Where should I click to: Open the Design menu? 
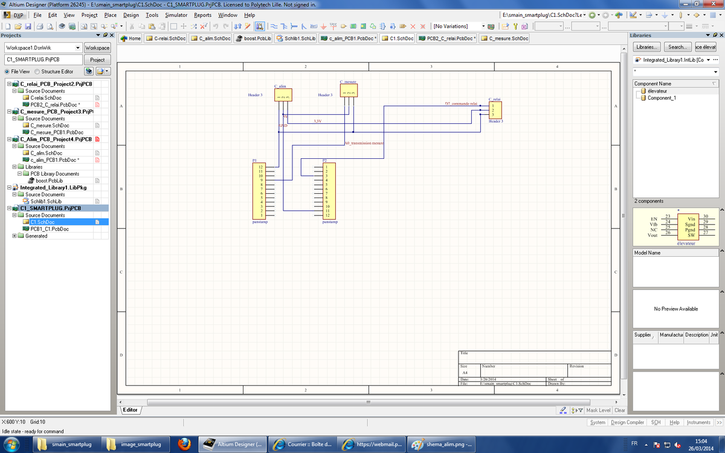click(x=131, y=14)
